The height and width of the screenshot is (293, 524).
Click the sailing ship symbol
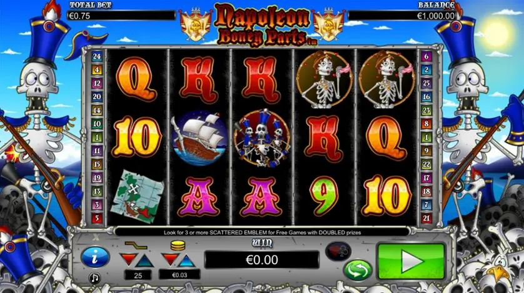[x=198, y=138]
